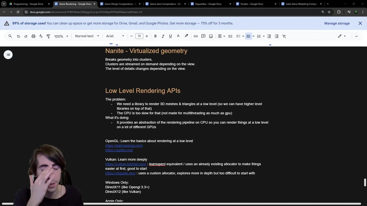Image resolution: width=367 pixels, height=206 pixels.
Task: Add a comment to the document
Action: [203, 36]
